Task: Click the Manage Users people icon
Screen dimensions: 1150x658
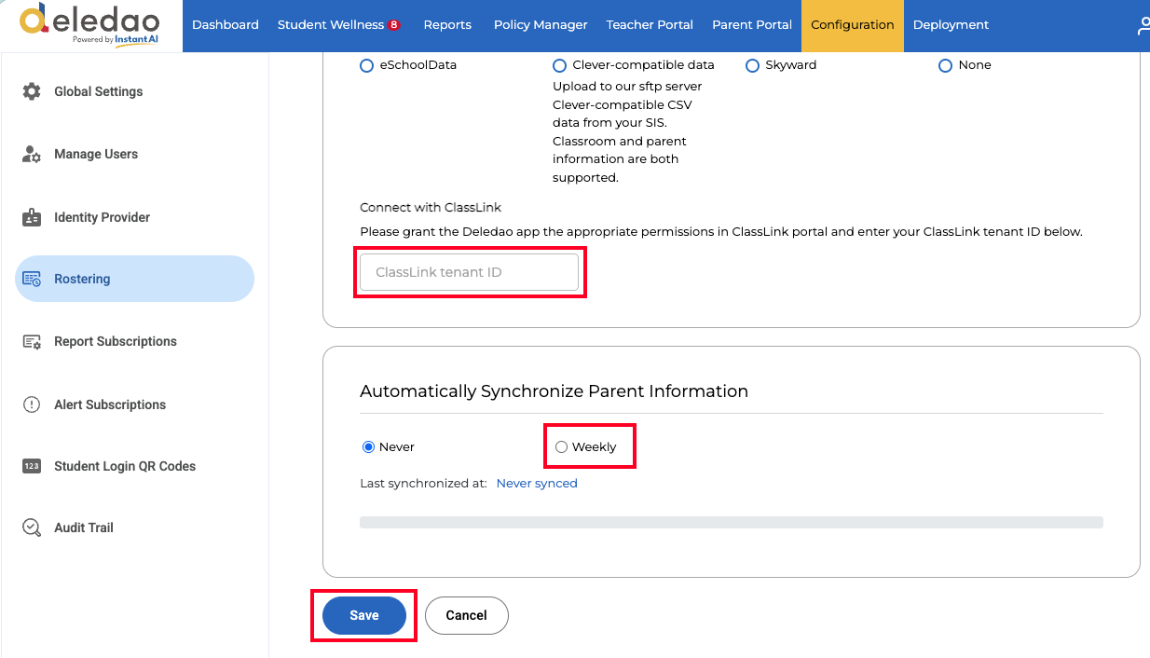Action: (32, 154)
